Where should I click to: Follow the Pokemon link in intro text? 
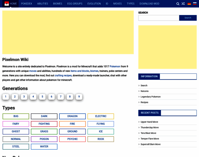point(115,66)
